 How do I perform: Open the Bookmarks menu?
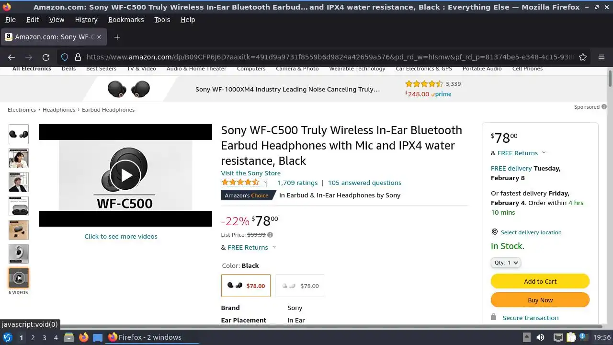(x=126, y=20)
